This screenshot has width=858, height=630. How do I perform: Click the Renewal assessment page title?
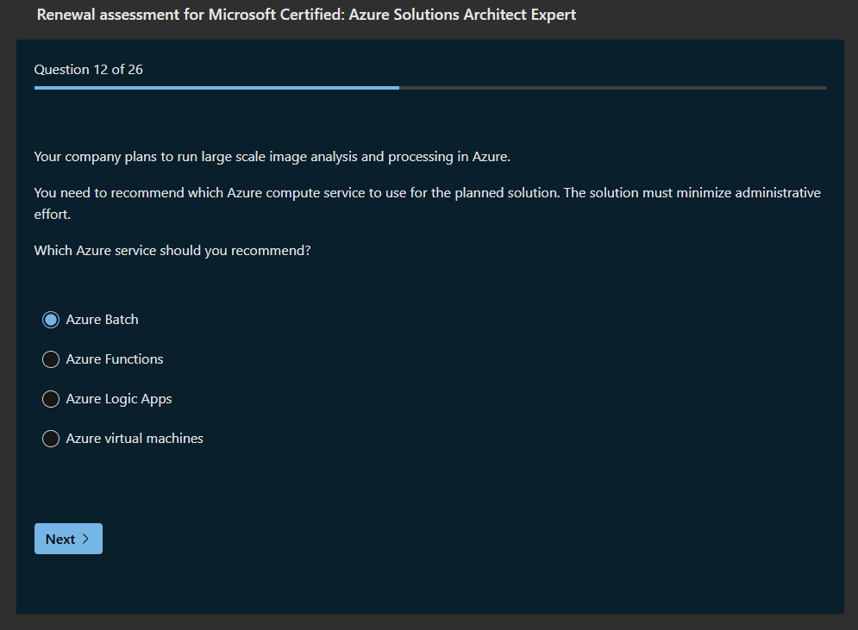306,15
